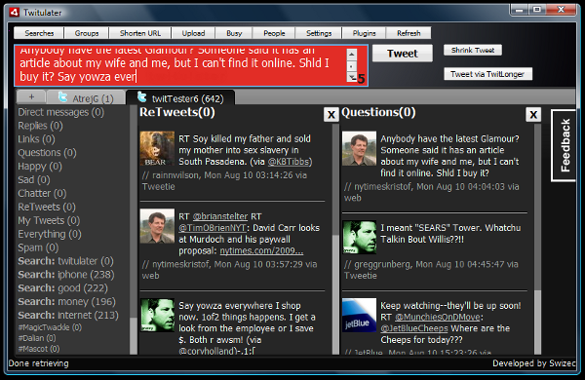
Task: Open Search: iphone (238) in sidebar
Action: 66,275
